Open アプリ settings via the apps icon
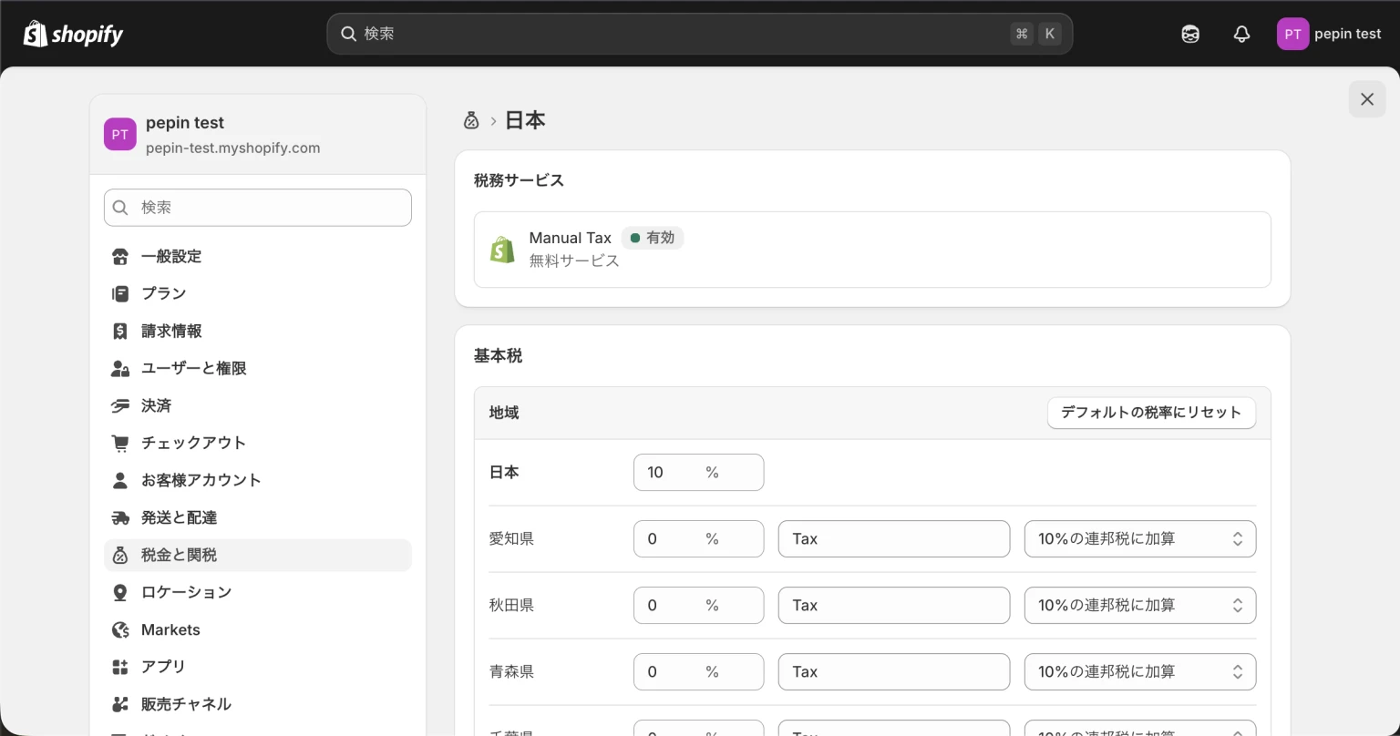Screen dimensions: 1400x736 tap(119, 667)
